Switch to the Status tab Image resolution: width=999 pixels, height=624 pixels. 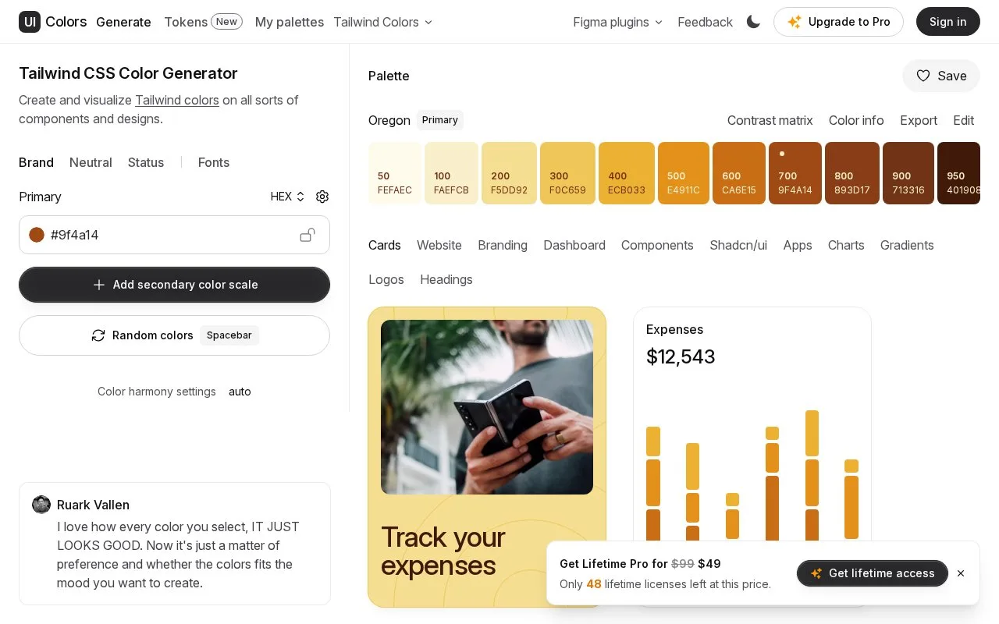146,162
